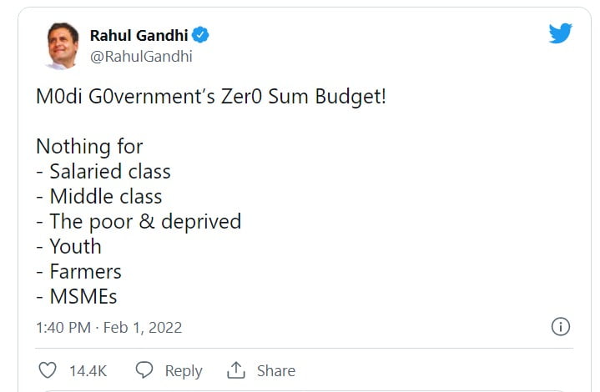The width and height of the screenshot is (600, 392).
Task: Open the tweet info icon
Action: coord(562,327)
